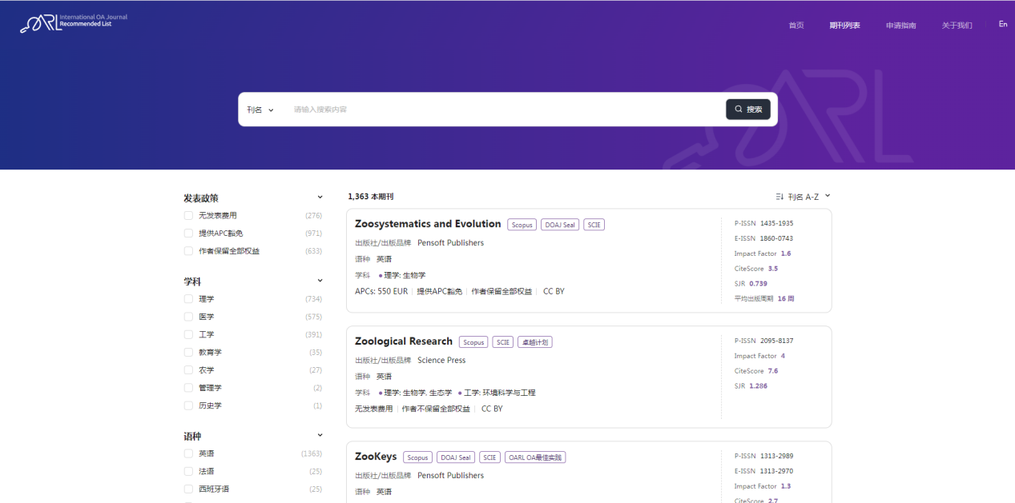The width and height of the screenshot is (1015, 503).
Task: Click SJR 1.286 value
Action: point(758,386)
